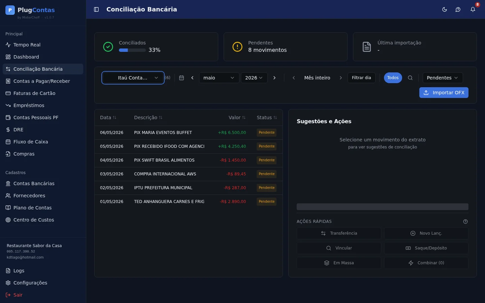Click Sair to log out
The height and width of the screenshot is (303, 485).
coord(43,295)
